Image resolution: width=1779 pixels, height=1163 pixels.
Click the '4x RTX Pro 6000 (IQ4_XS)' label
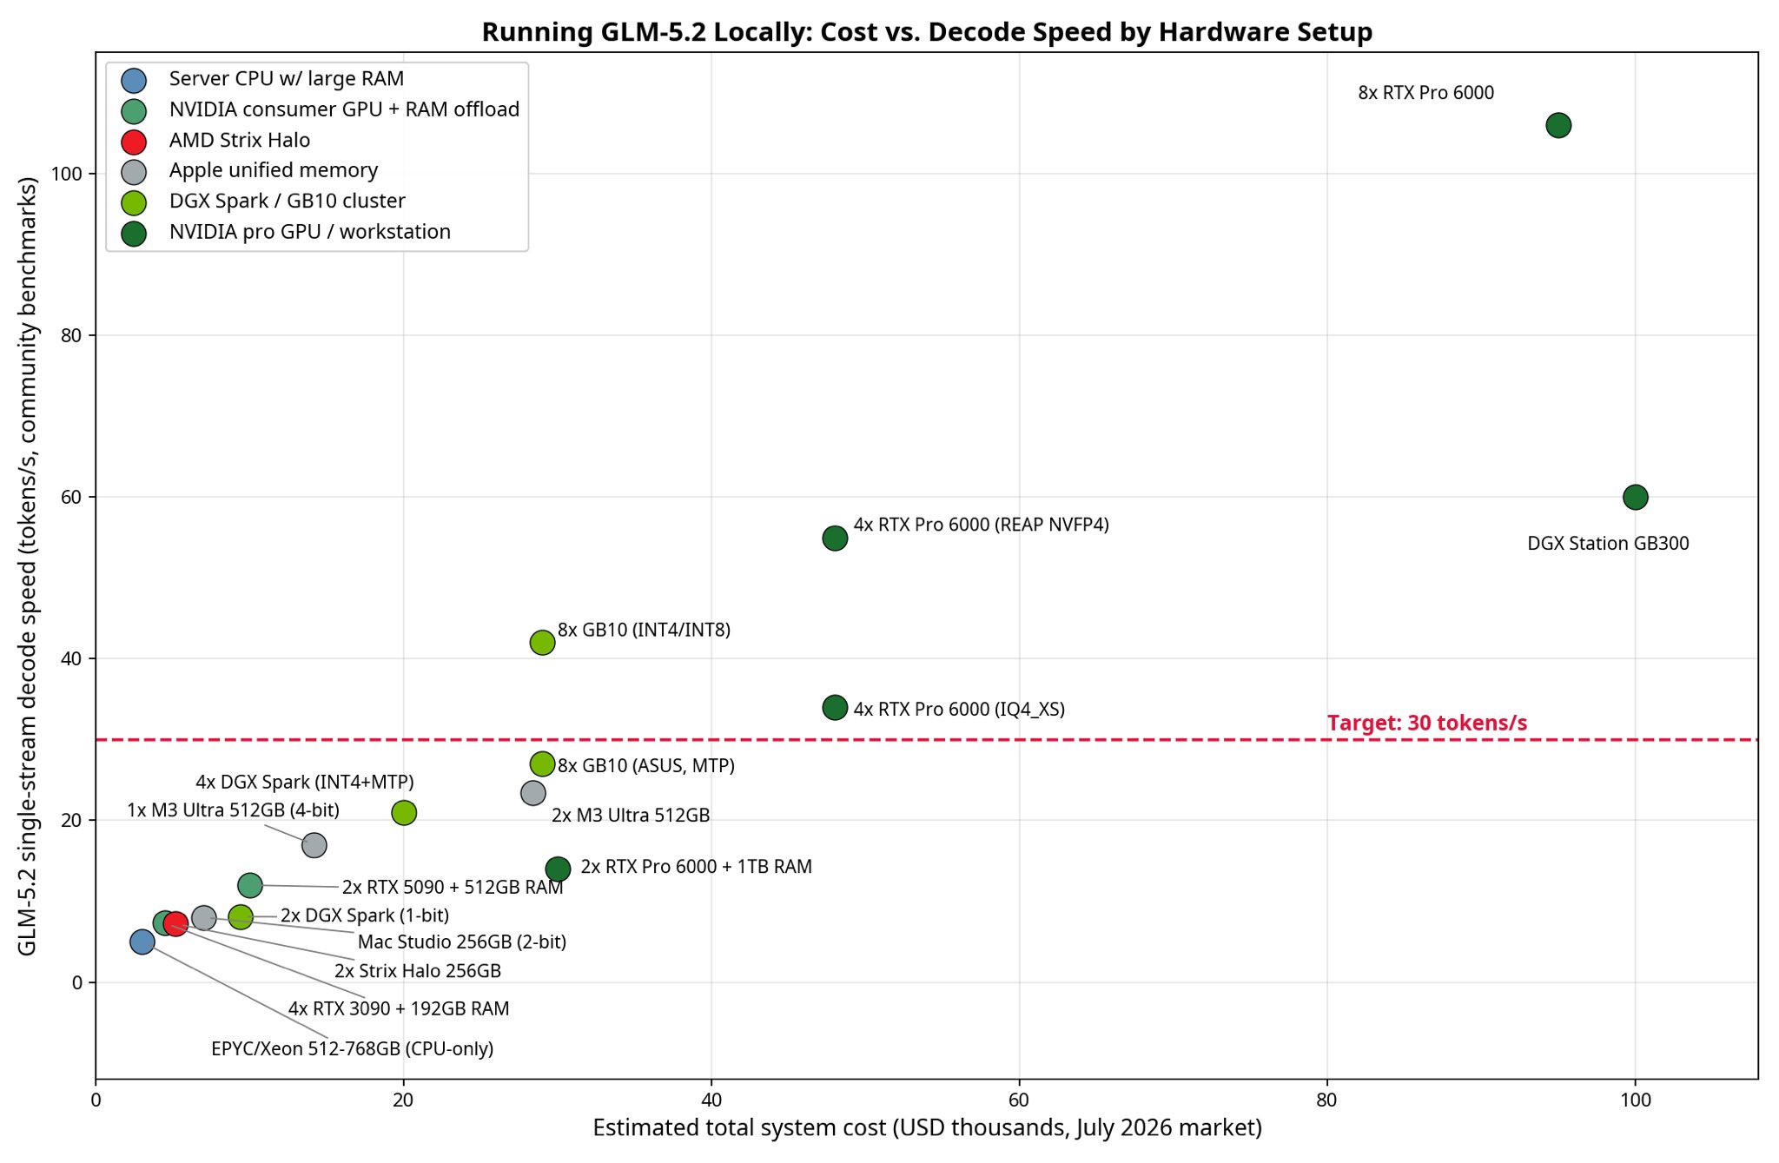coord(959,710)
